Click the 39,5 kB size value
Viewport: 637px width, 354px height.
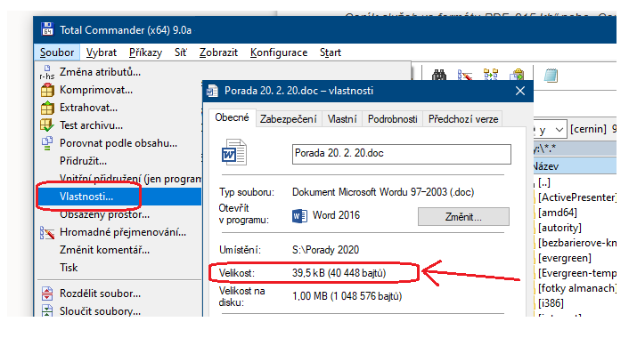point(339,273)
